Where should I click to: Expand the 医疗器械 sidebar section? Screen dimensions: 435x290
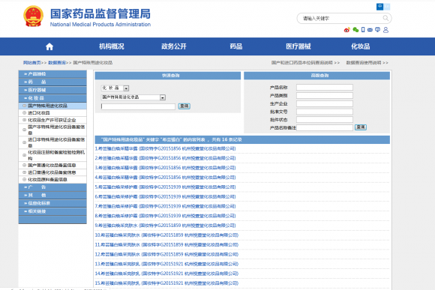tap(52, 90)
